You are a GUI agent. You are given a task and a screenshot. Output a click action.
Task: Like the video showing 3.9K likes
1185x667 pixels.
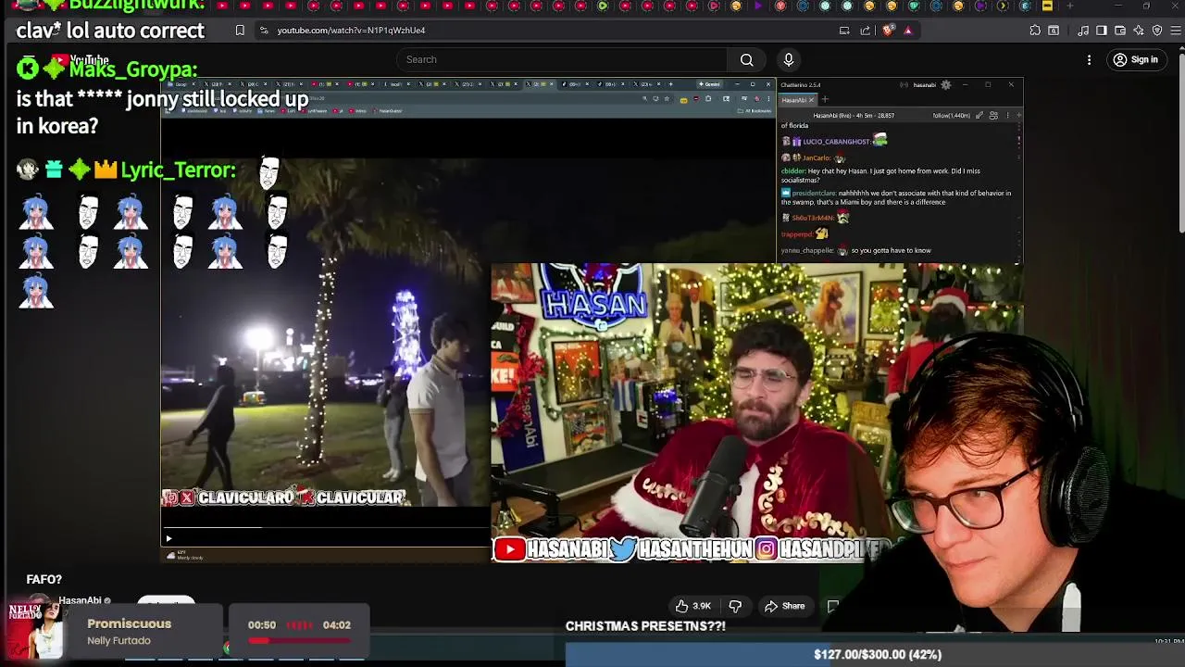point(692,606)
